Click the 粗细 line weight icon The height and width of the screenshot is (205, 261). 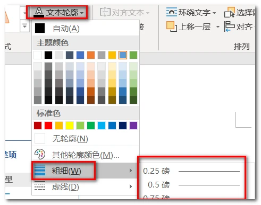point(40,170)
